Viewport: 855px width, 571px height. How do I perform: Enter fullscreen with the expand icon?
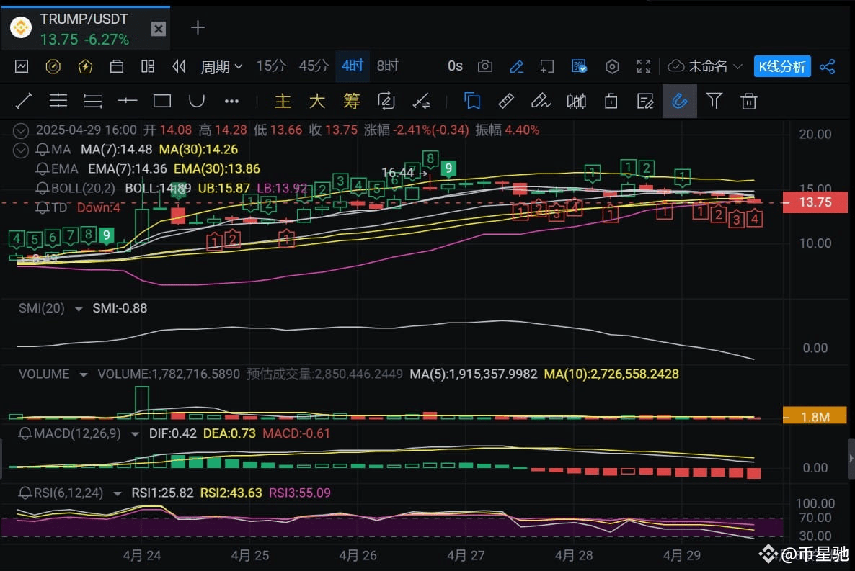pos(644,66)
